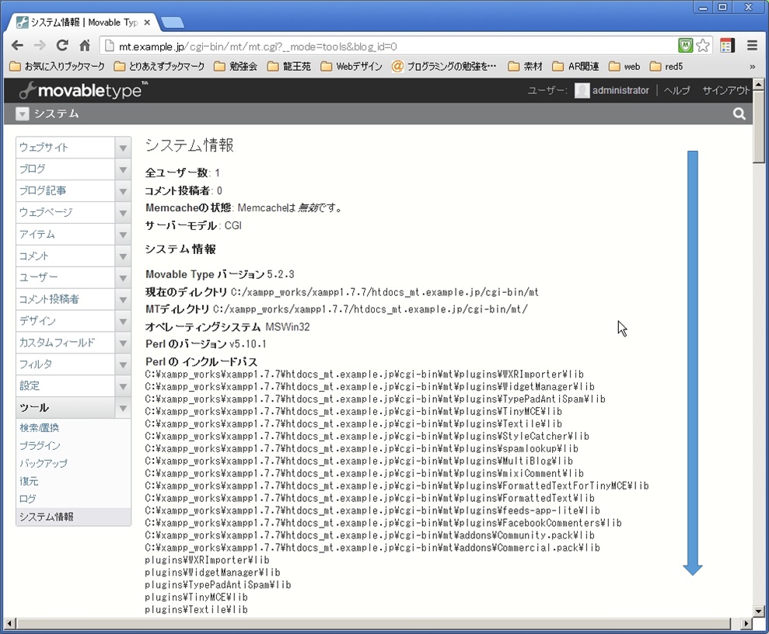
Task: Click the Movable Type logo
Action: pos(83,90)
